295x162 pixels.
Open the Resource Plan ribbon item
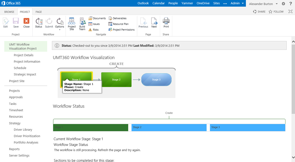tap(118, 24)
